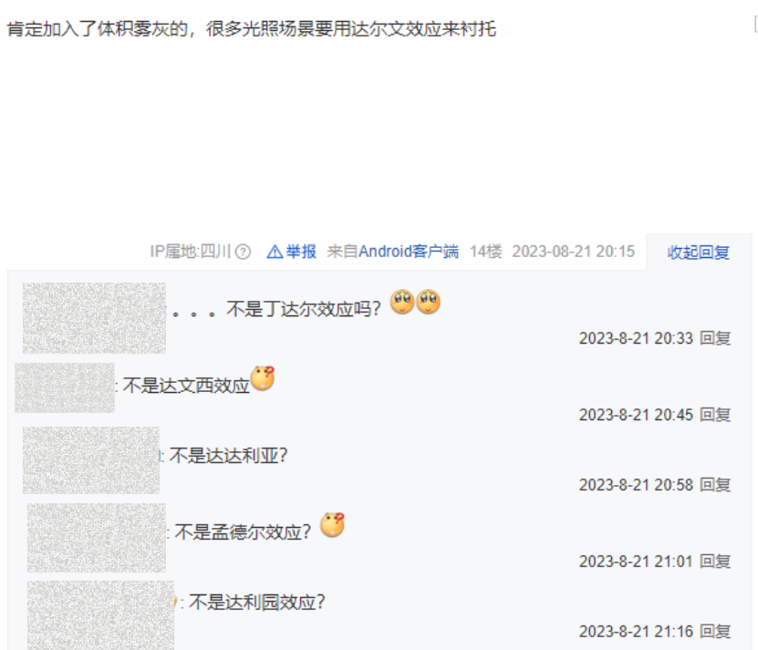
Task: Click first wide-eyed emoji after 丁达尔效应
Action: coord(402,302)
